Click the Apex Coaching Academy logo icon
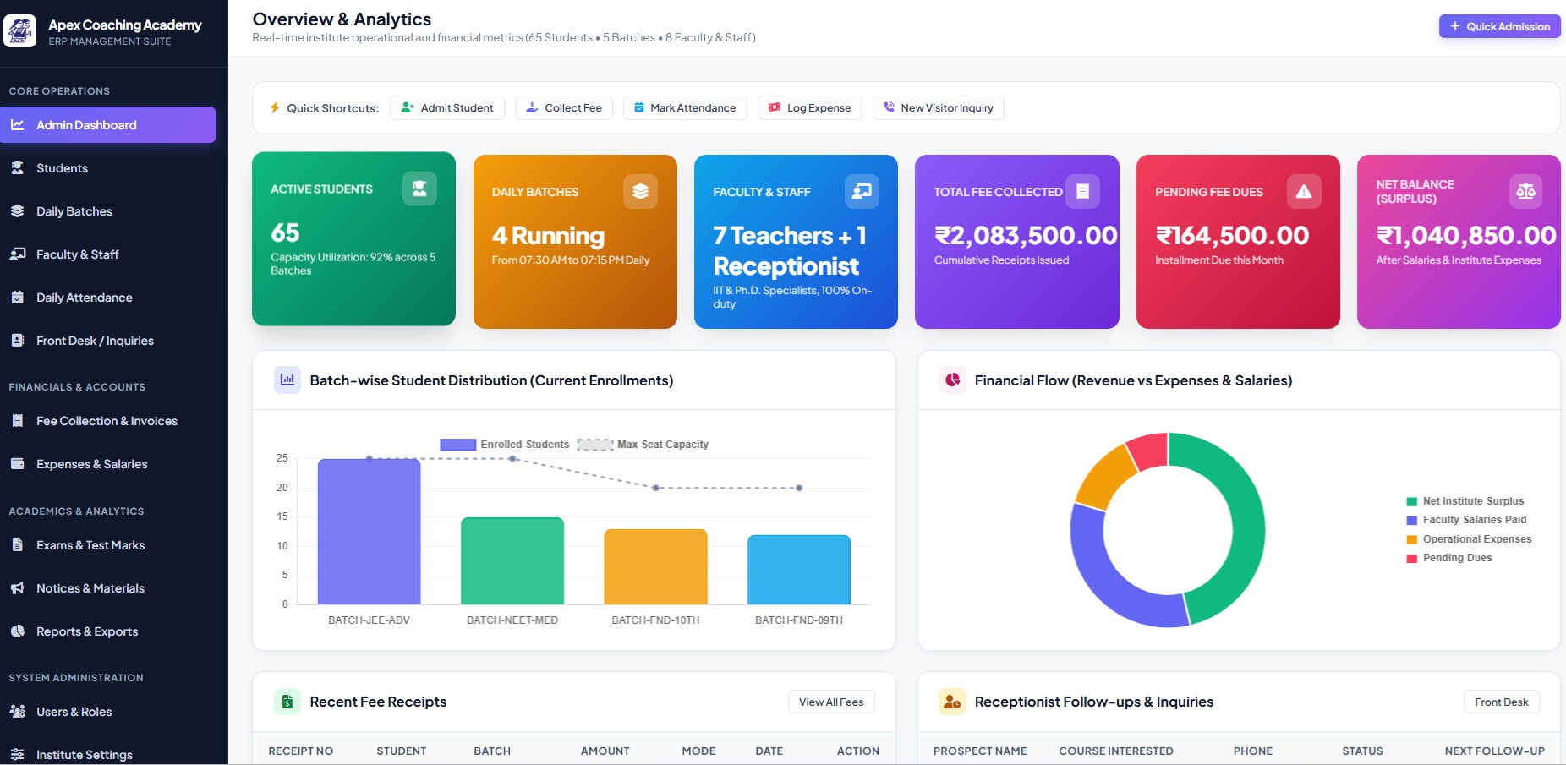The image size is (1566, 765). (19, 31)
